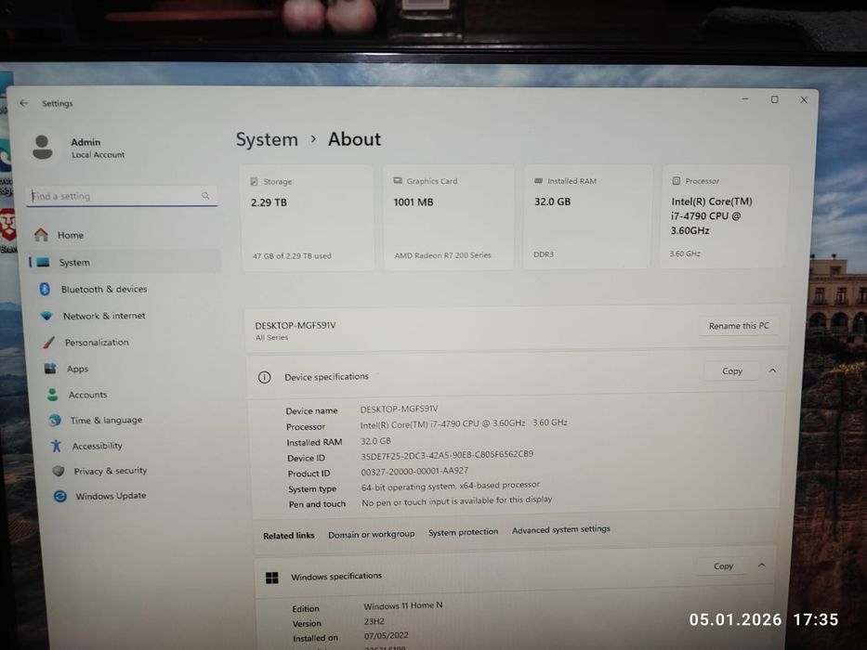The width and height of the screenshot is (867, 650).
Task: Click the Personalization brush icon
Action: tap(48, 343)
